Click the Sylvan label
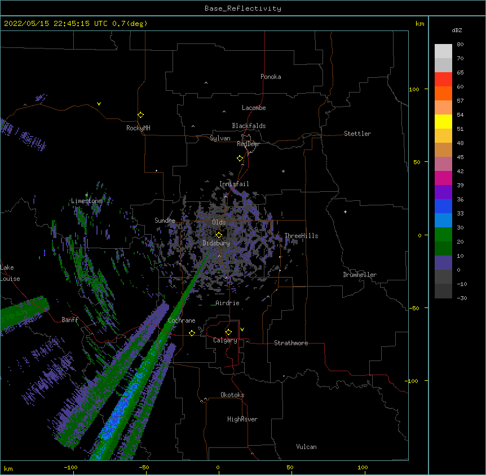 click(220, 138)
